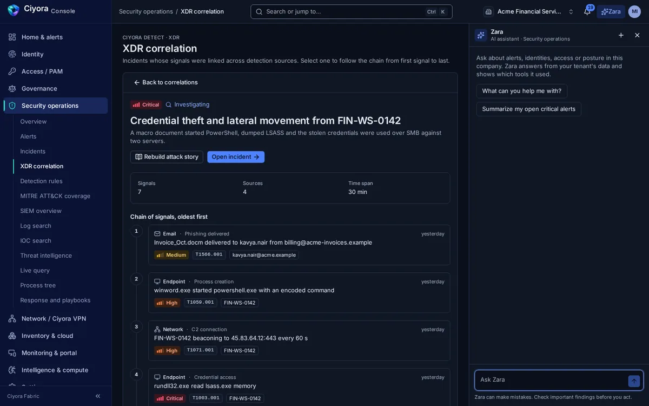The width and height of the screenshot is (649, 406).
Task: Click the Investigating status label
Action: tap(188, 104)
